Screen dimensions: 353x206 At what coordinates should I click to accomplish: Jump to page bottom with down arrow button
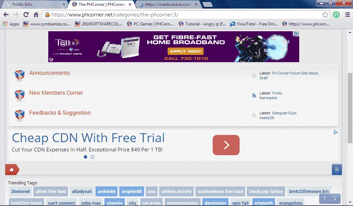335,198
